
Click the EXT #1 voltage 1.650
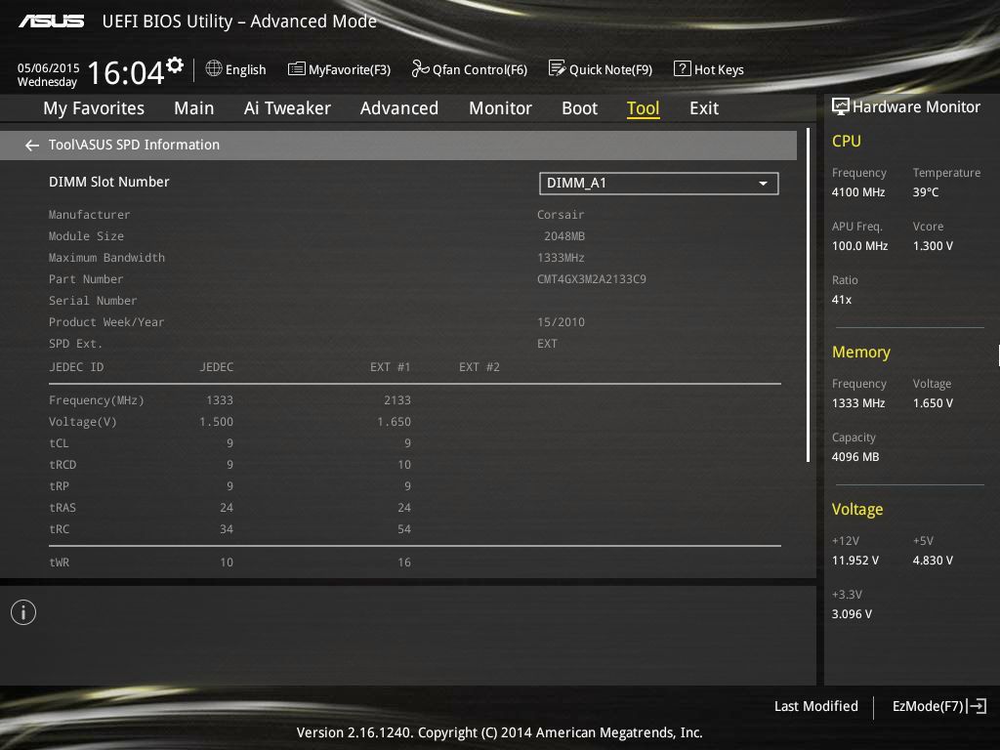tap(395, 422)
